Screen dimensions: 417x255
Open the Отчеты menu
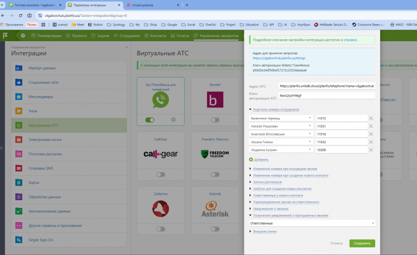180,36
